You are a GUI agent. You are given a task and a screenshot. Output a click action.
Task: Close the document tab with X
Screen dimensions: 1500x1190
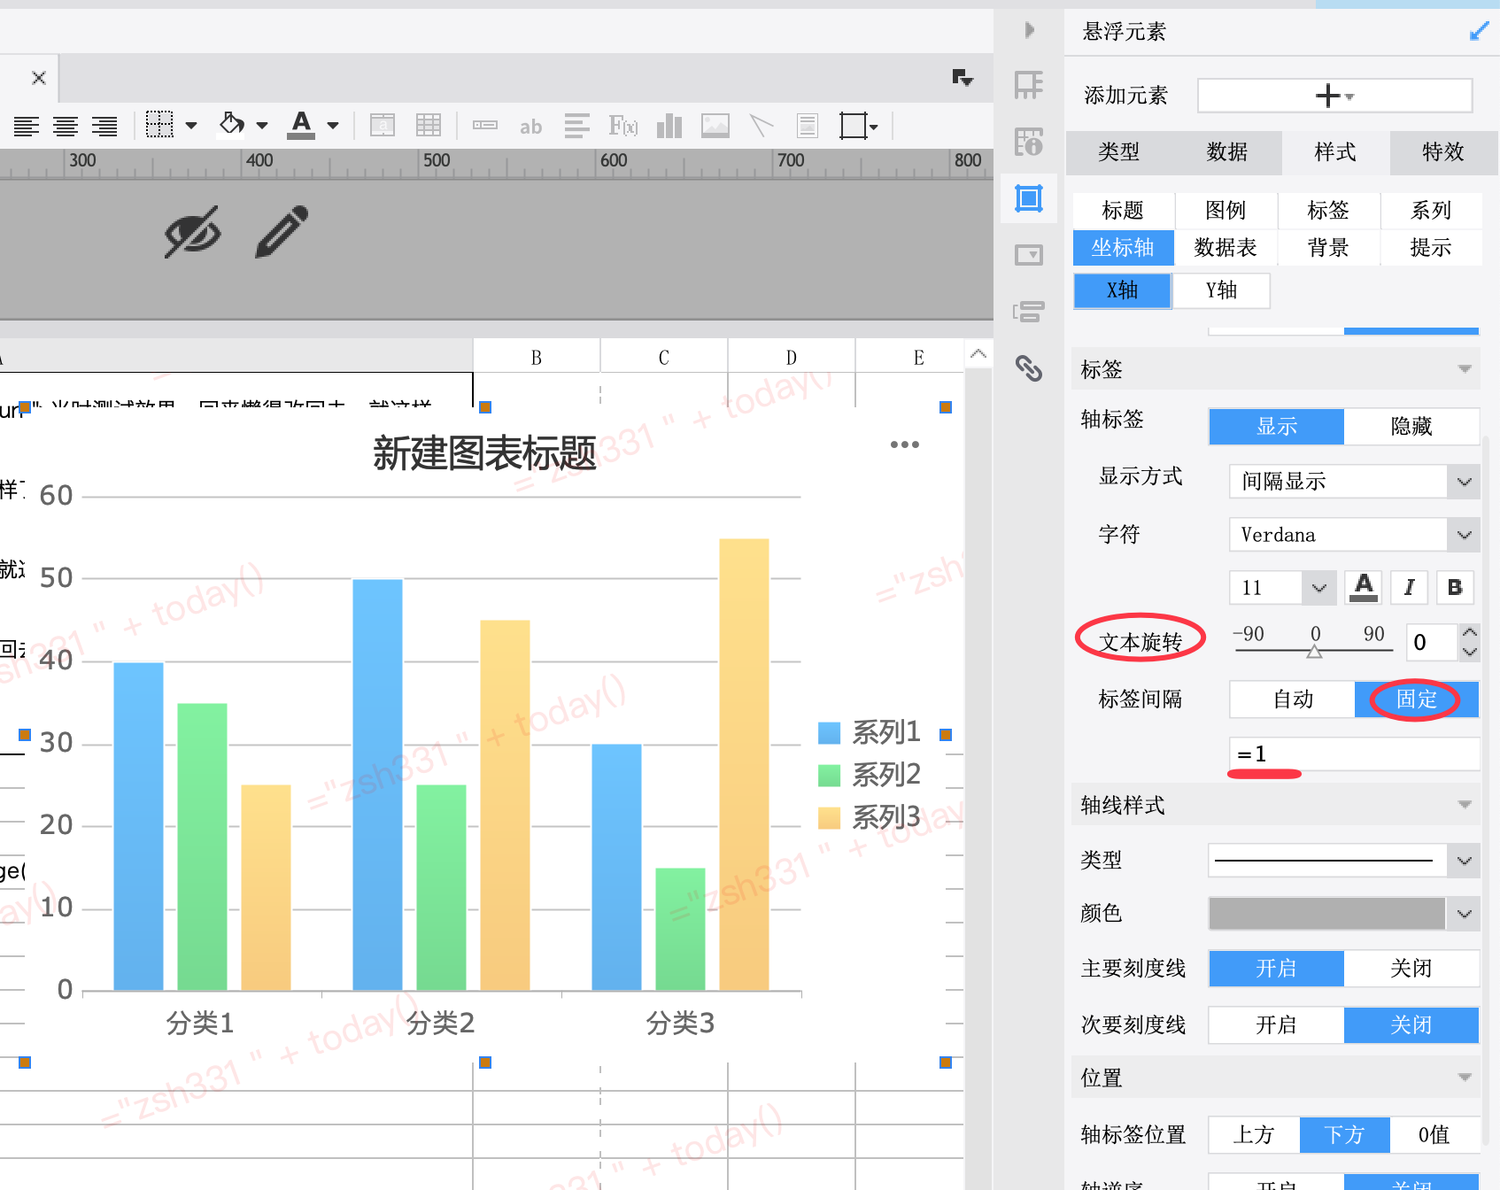(x=39, y=78)
